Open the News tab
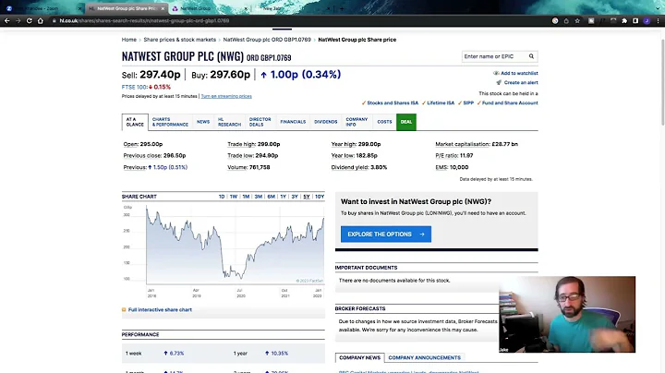Viewport: 665px width, 373px height. (x=203, y=122)
